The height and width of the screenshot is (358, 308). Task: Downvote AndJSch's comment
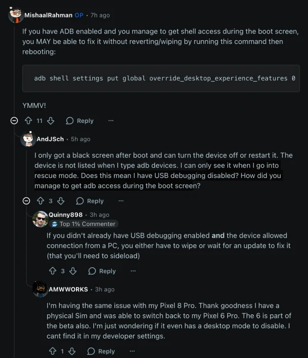(x=61, y=201)
